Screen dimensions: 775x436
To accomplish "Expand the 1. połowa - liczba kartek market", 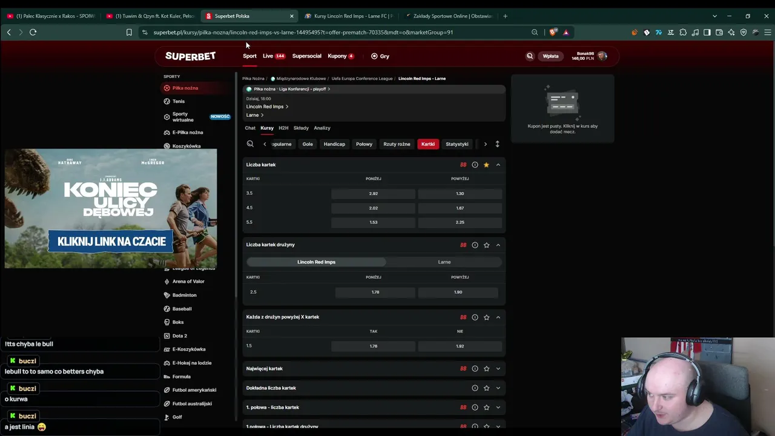I will pyautogui.click(x=498, y=408).
